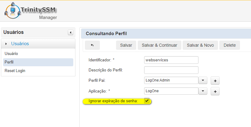Viewport: 251px width, 127px height.
Task: Uncheck Ignorar expiração de senha checkbox
Action: point(147,101)
